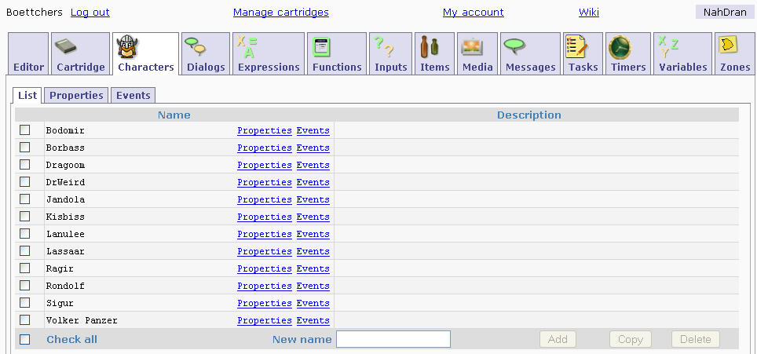
Task: Select the Zones map icon
Action: [730, 46]
